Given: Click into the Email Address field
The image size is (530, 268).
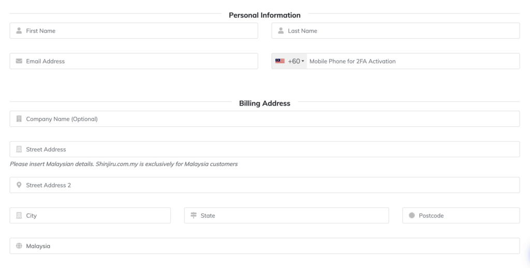Looking at the screenshot, I should pos(140,61).
